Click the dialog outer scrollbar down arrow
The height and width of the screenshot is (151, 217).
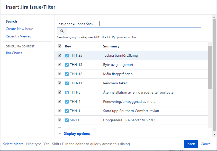(x=214, y=134)
